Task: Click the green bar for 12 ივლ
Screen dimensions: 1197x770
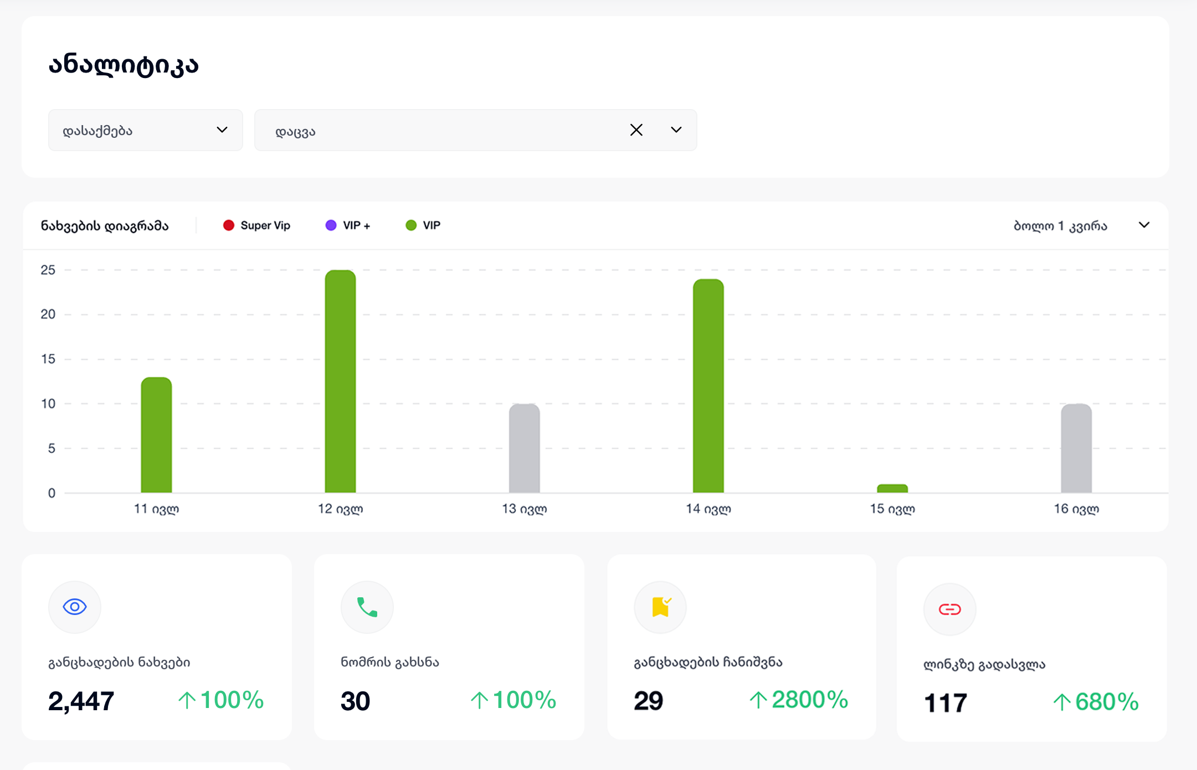Action: [x=340, y=381]
